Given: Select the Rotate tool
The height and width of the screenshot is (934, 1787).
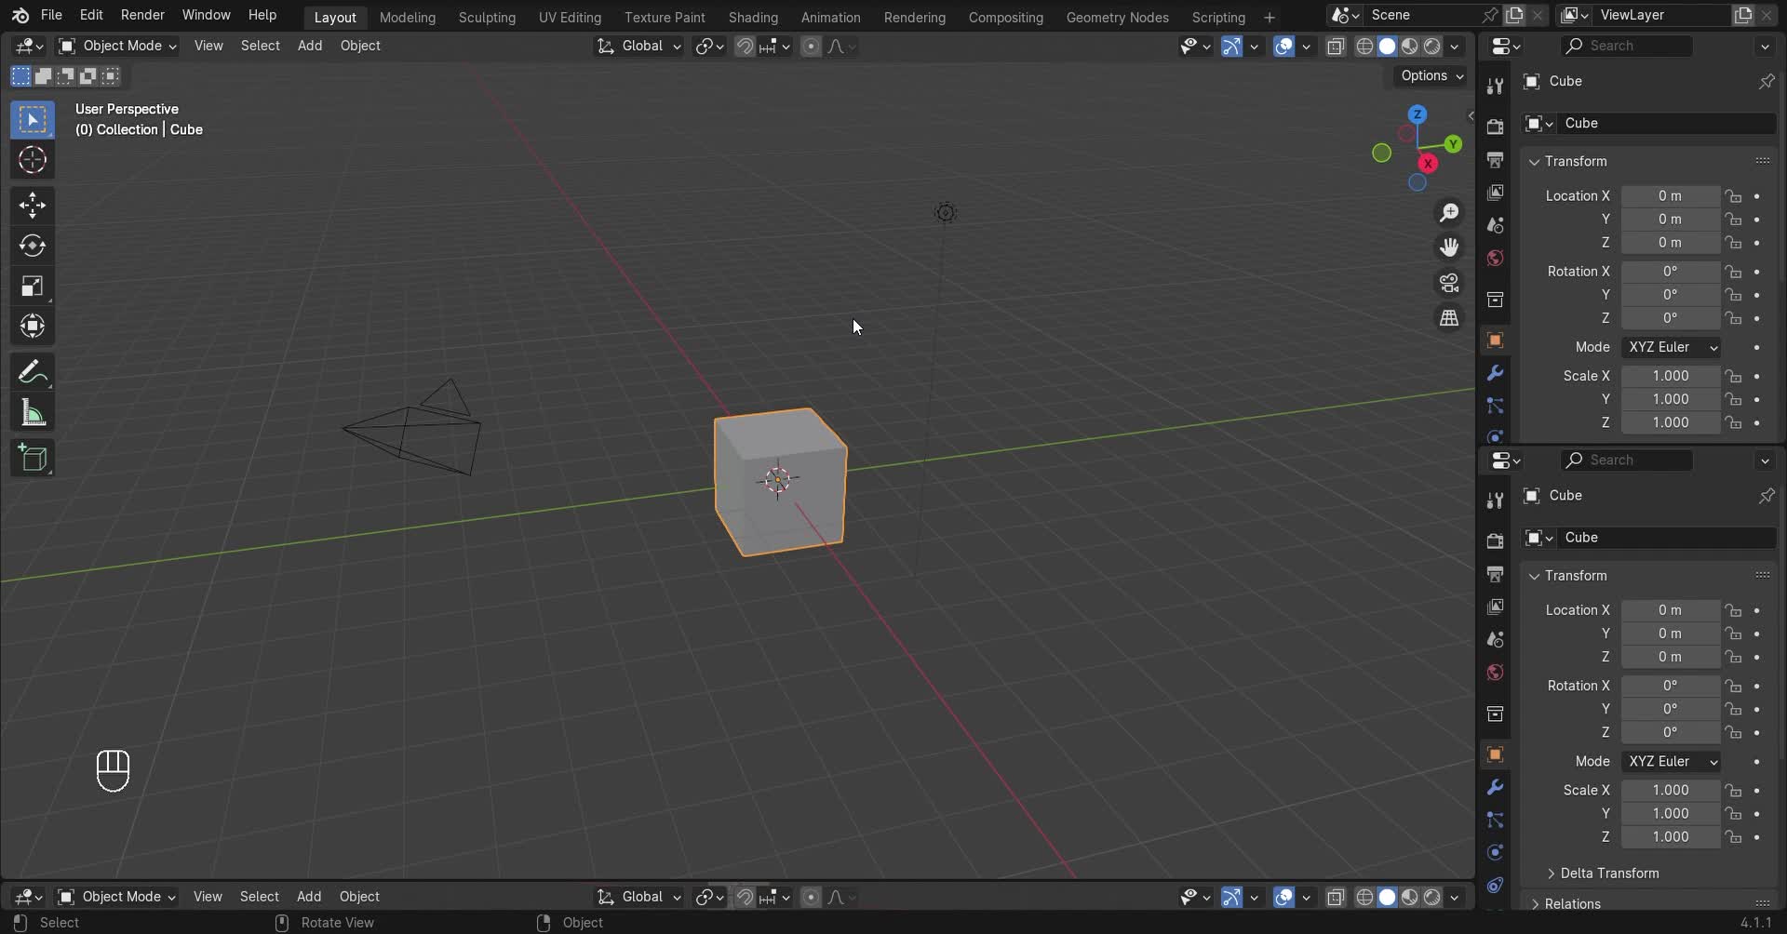Looking at the screenshot, I should coord(33,246).
